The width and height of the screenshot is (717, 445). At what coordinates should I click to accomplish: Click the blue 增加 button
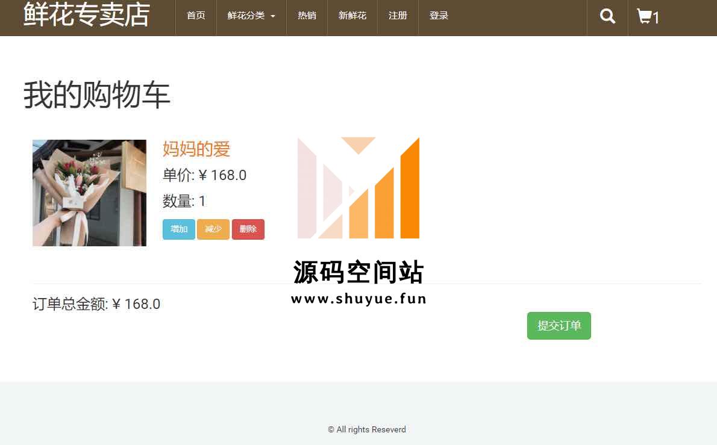click(179, 229)
